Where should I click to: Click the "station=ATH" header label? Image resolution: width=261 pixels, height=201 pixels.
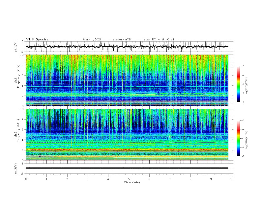[x=122, y=39]
